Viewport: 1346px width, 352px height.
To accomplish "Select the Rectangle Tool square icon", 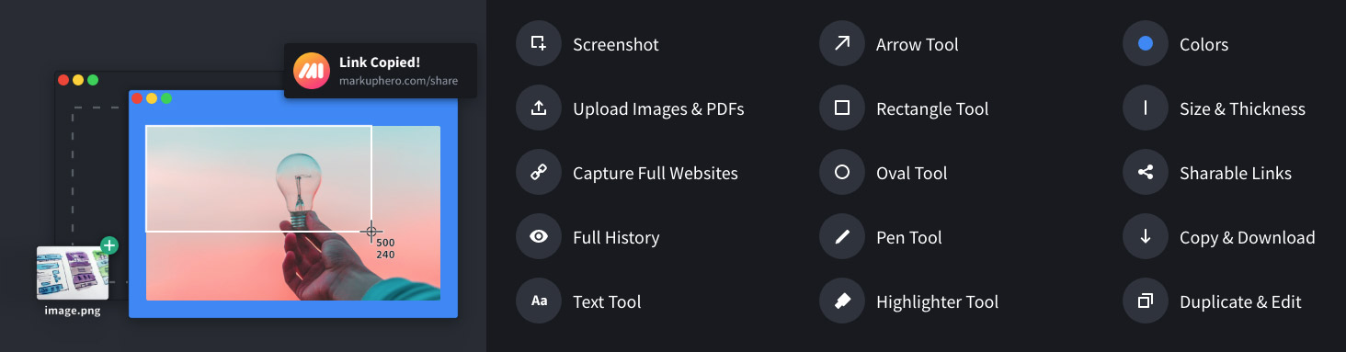I will pyautogui.click(x=842, y=108).
